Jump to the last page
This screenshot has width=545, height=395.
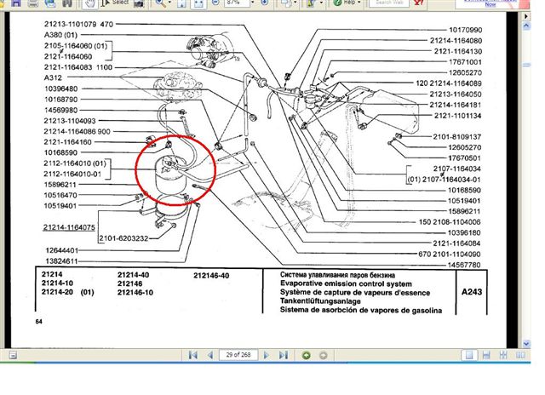[x=285, y=354]
